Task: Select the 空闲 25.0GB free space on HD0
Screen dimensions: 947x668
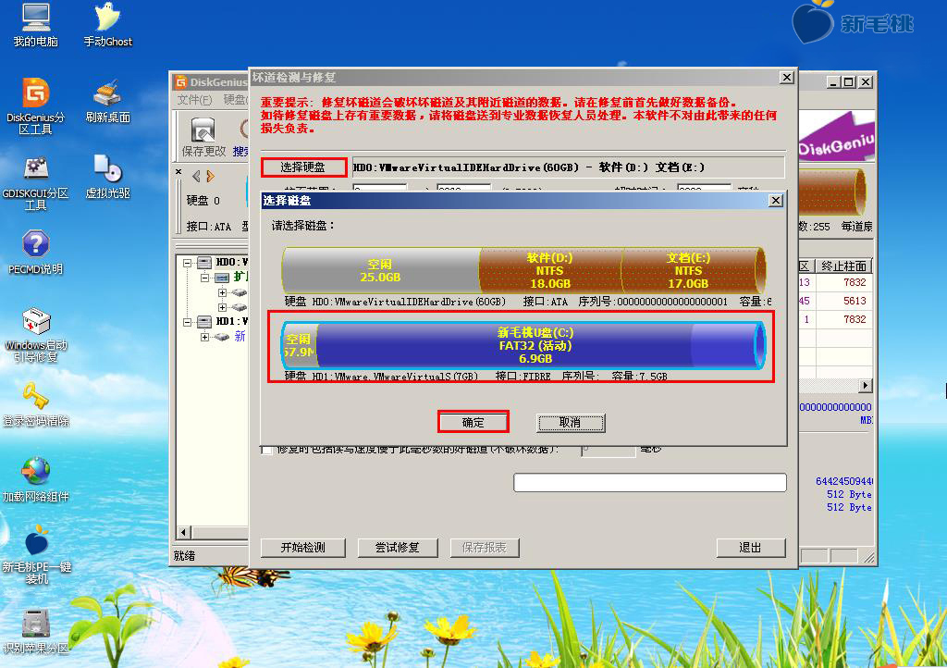Action: coord(380,270)
